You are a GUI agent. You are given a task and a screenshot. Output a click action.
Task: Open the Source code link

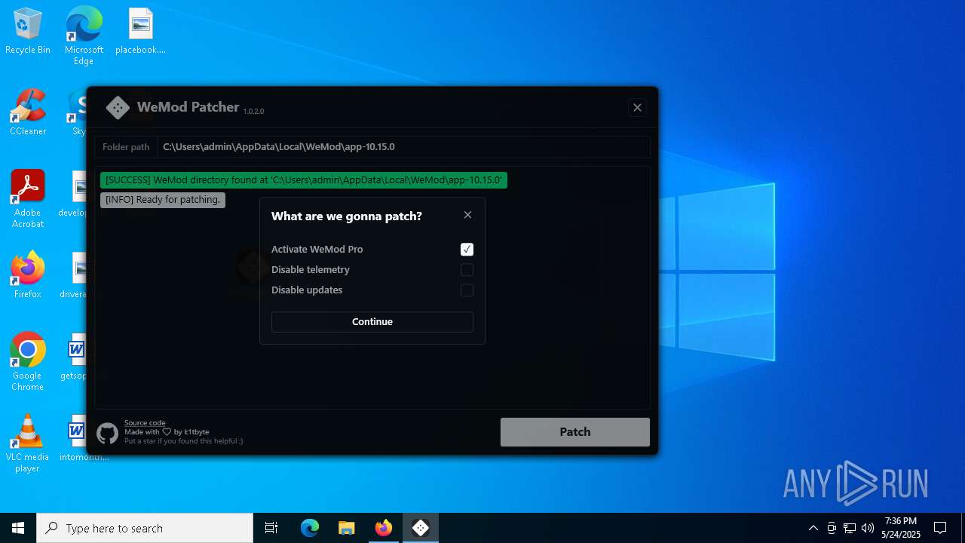point(145,423)
